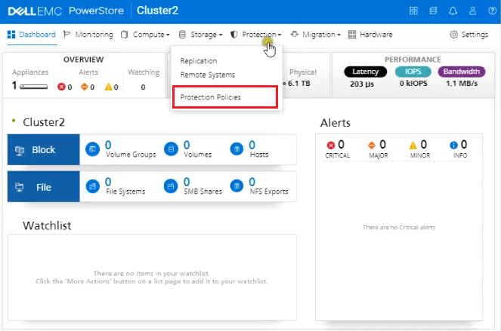Image resolution: width=501 pixels, height=331 pixels.
Task: Choose Replication in the Protection menu
Action: (199, 61)
